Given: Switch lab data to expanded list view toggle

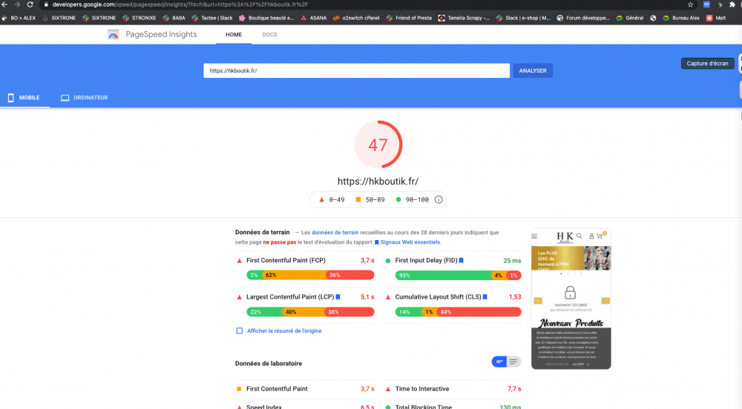Looking at the screenshot, I should pos(513,362).
